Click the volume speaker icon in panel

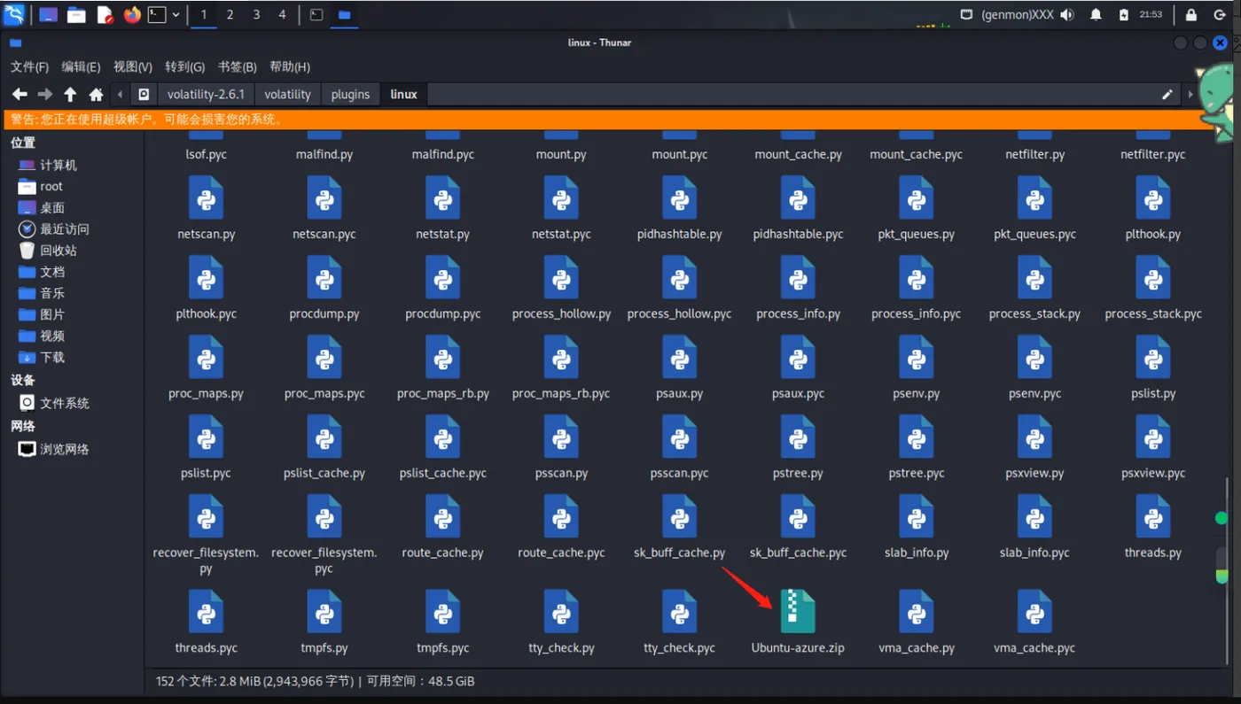1066,14
